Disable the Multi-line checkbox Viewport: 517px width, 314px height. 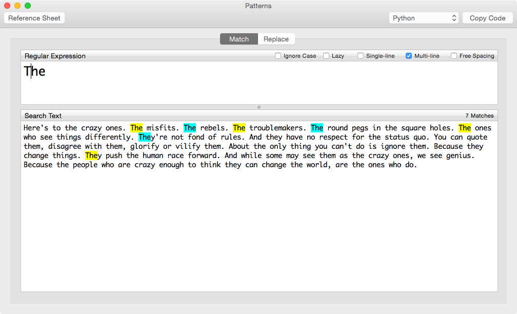[x=408, y=56]
